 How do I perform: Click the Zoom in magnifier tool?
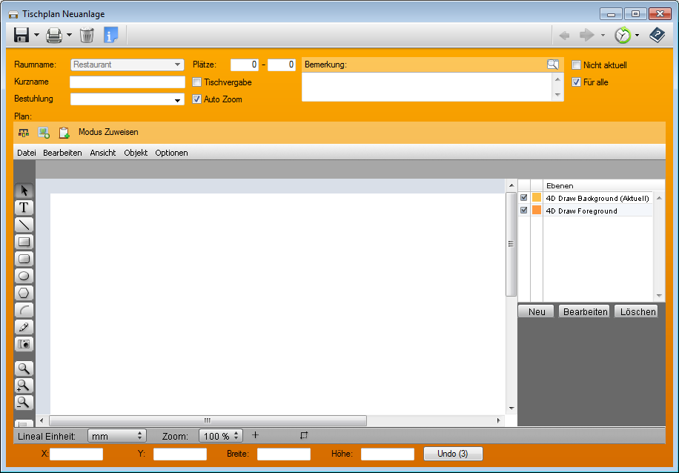coord(24,385)
